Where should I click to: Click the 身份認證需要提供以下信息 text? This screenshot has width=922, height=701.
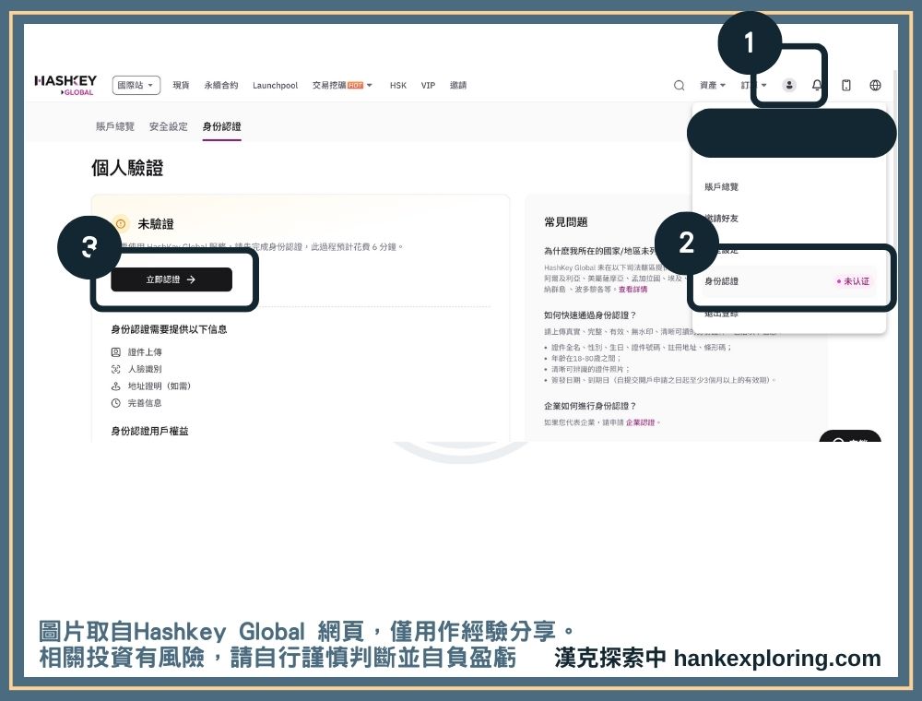[169, 329]
